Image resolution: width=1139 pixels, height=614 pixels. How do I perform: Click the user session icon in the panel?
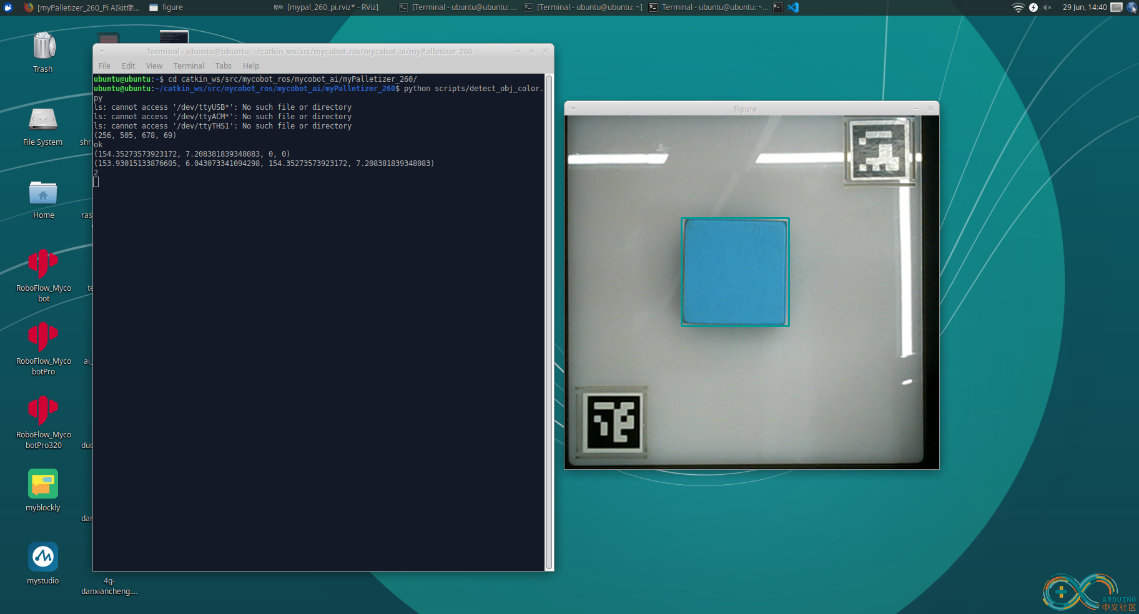(x=1132, y=7)
